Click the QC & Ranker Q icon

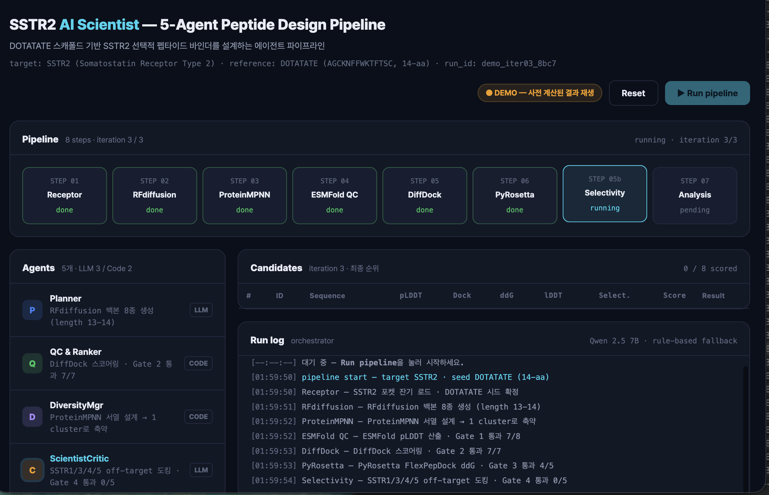point(32,363)
